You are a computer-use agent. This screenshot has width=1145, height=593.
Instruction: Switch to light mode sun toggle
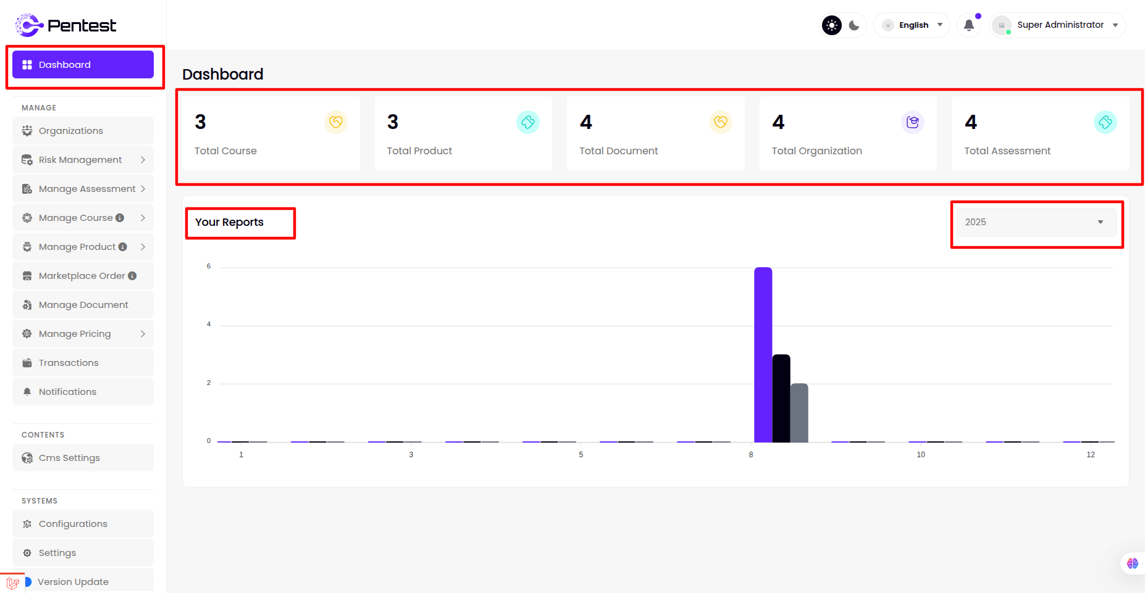tap(832, 25)
